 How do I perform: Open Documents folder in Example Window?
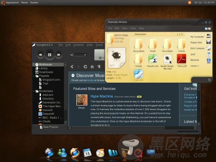139,45
